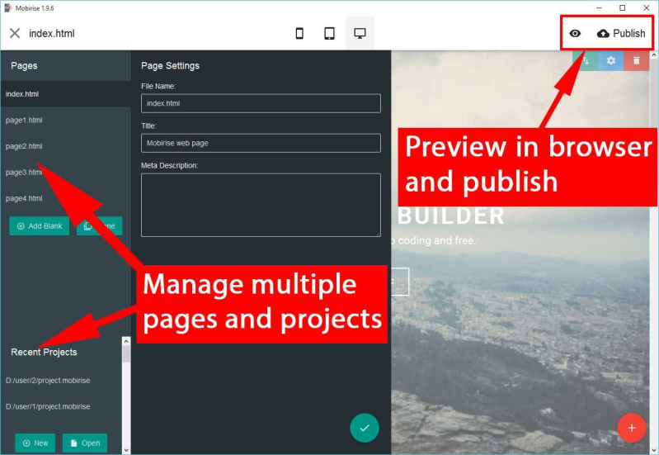Close the pages panel with the X icon
Viewport: 659px width, 455px height.
point(15,33)
